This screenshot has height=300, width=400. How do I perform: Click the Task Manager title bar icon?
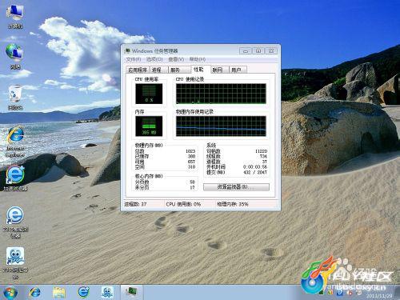127,50
